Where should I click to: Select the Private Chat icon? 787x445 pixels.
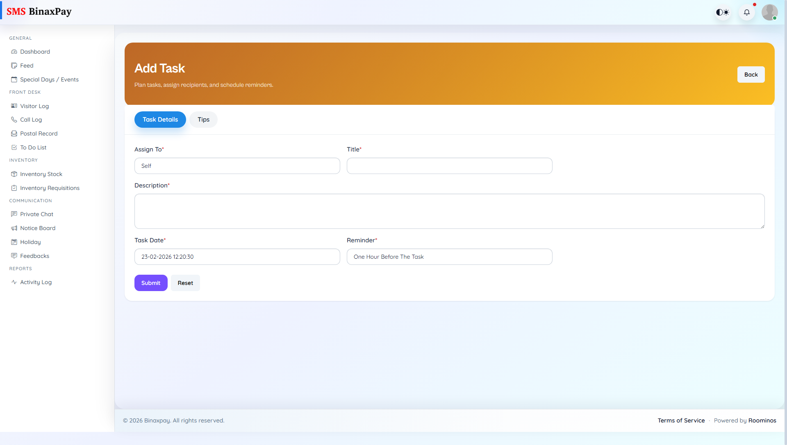14,214
